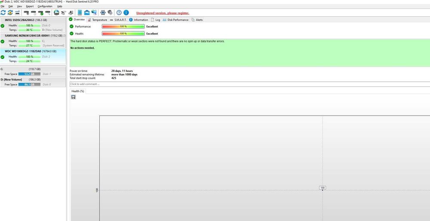430x221 pixels.
Task: Switch to the Alerts tab
Action: coord(197,20)
